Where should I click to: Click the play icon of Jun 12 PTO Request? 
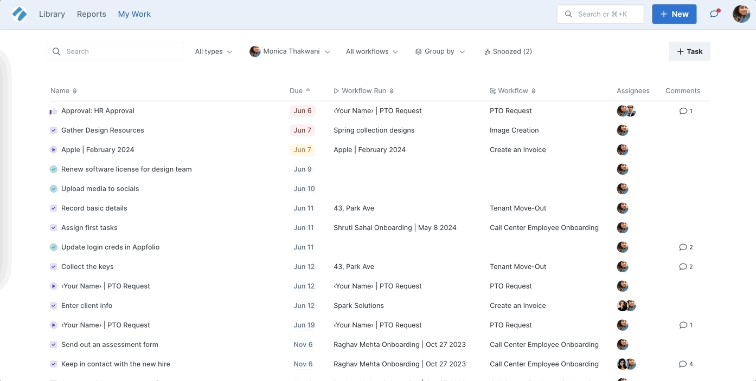pyautogui.click(x=54, y=286)
